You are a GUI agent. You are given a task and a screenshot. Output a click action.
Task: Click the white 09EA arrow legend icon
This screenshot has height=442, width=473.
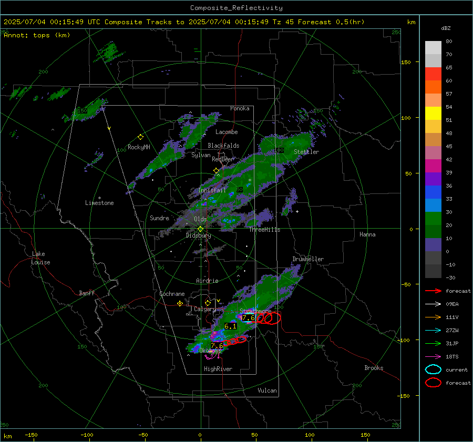433,304
